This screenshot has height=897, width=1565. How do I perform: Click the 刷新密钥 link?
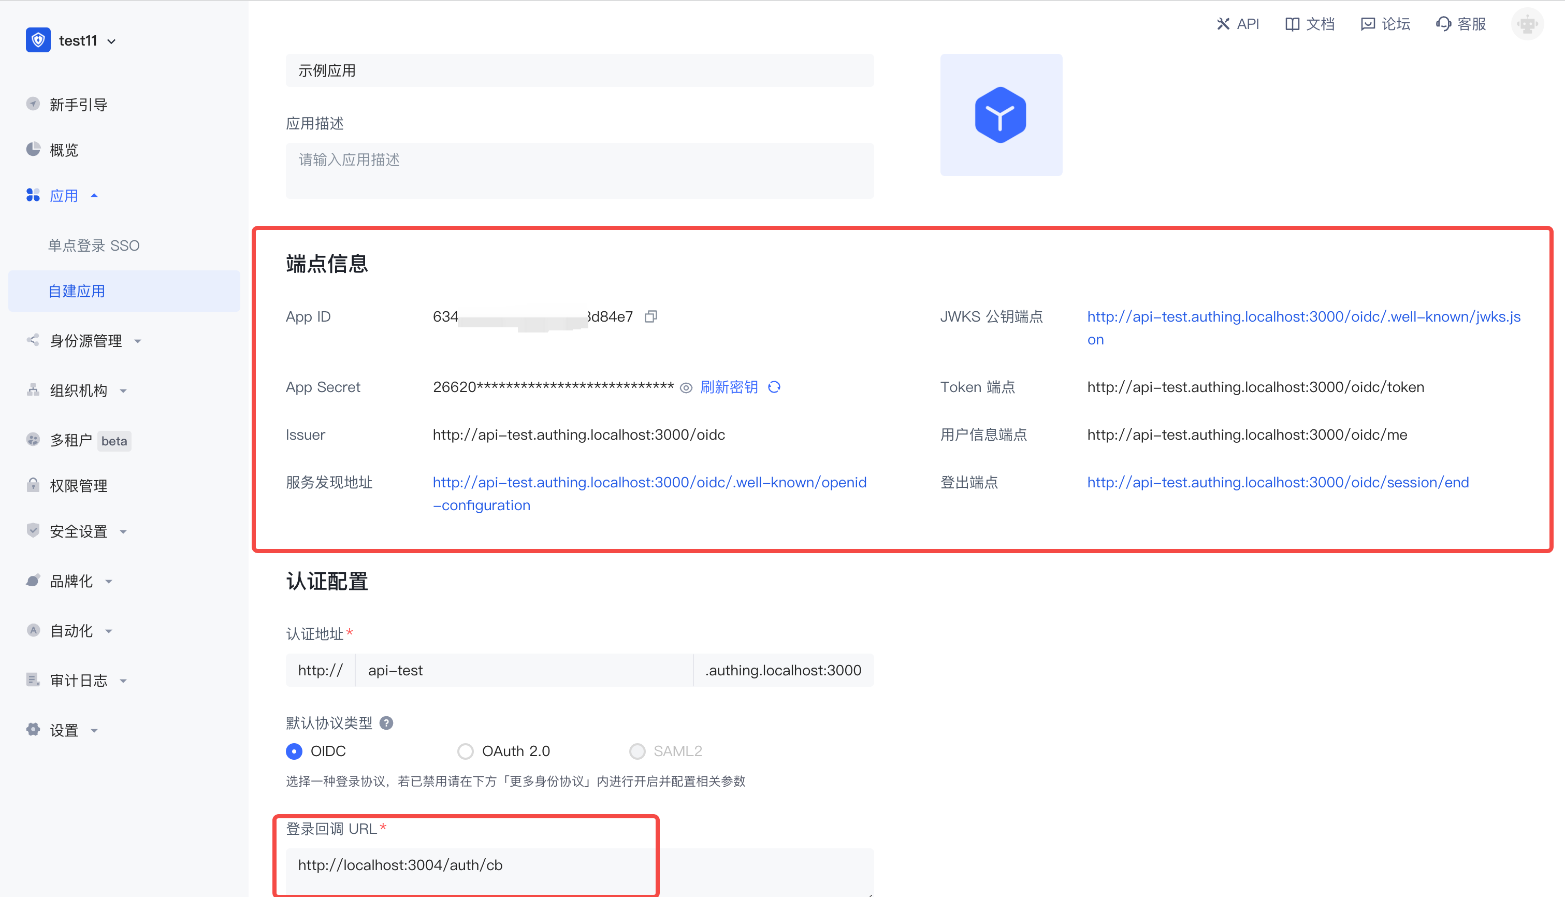pos(729,387)
